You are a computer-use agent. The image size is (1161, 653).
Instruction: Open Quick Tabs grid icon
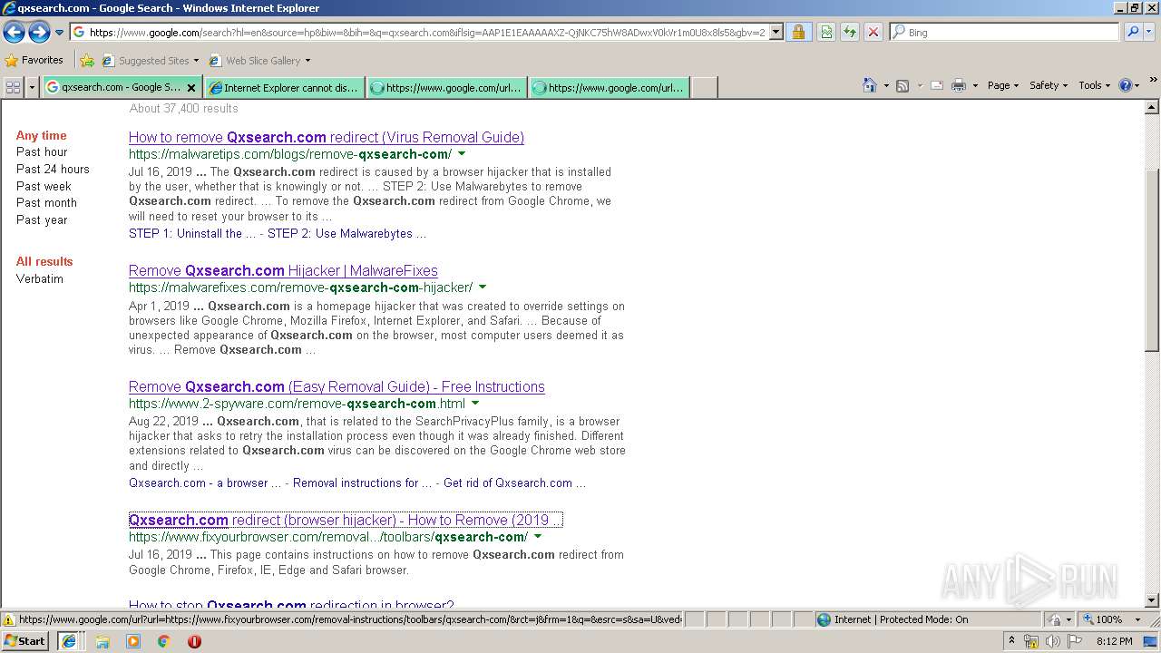click(x=13, y=87)
